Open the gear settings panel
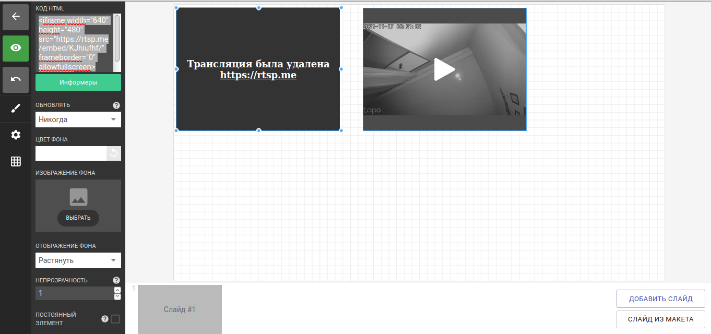 tap(16, 135)
